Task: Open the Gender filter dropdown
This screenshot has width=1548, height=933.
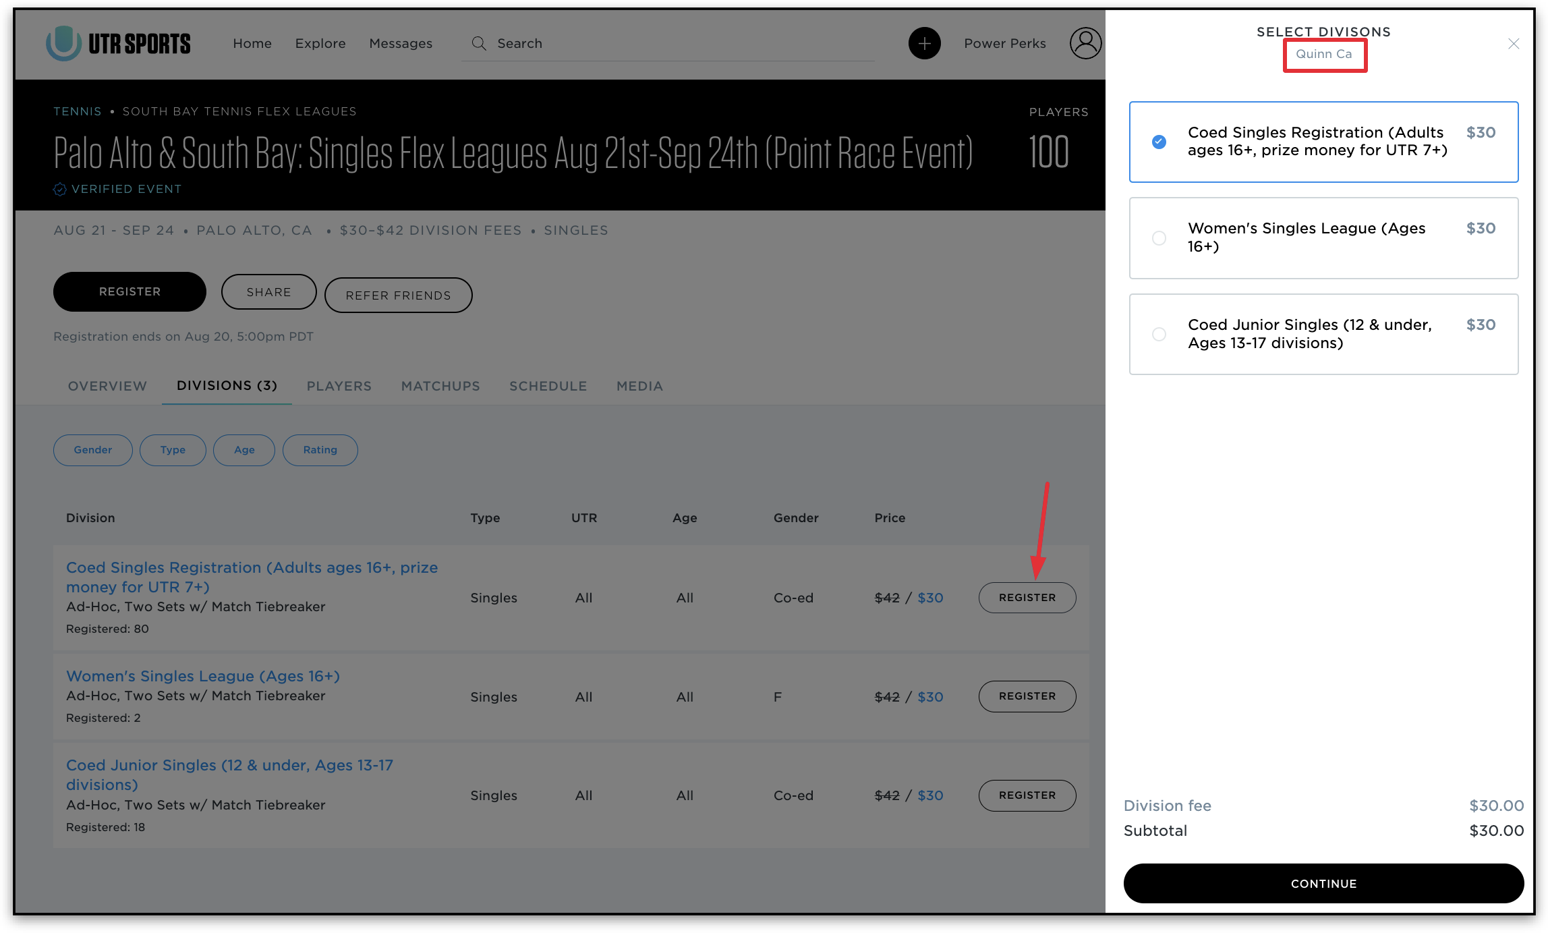Action: tap(93, 450)
